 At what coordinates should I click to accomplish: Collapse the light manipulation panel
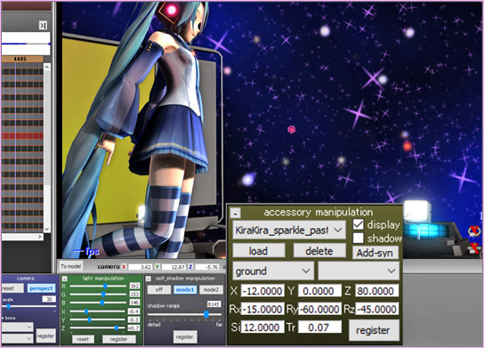click(65, 279)
